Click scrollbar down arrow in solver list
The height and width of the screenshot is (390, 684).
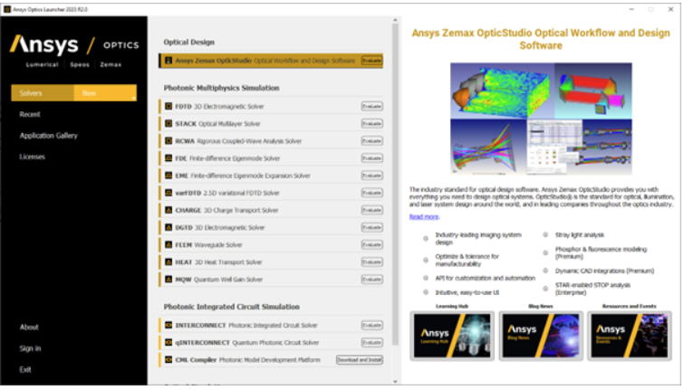pyautogui.click(x=395, y=381)
